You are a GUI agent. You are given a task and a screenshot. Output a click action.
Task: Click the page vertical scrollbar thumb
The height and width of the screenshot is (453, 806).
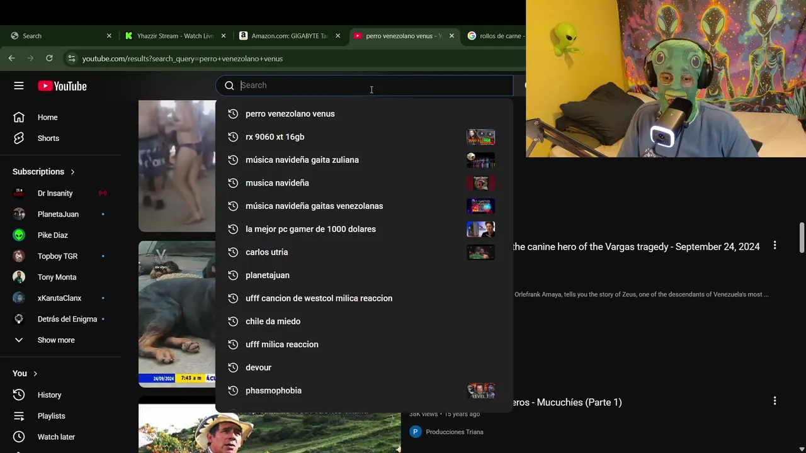802,237
